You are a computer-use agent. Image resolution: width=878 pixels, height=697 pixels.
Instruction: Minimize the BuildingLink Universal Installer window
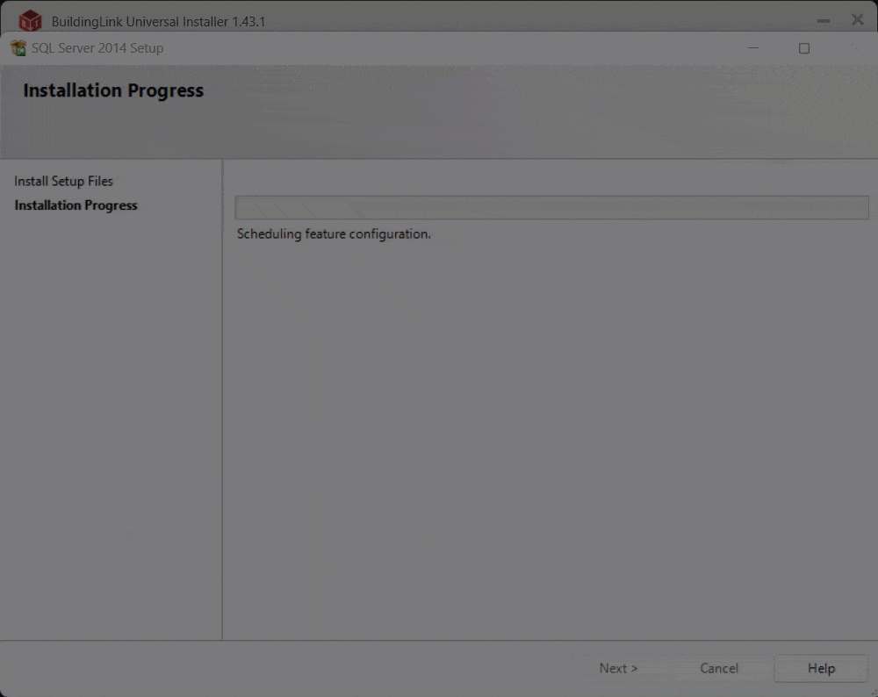pyautogui.click(x=824, y=21)
